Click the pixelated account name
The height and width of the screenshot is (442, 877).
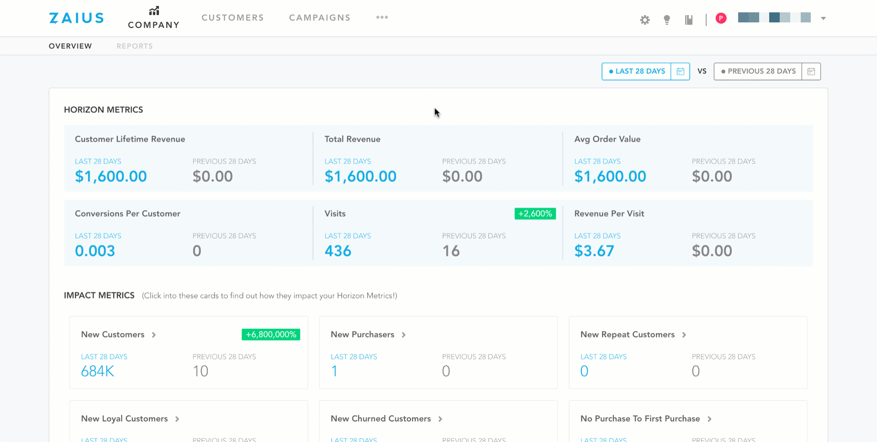pos(774,18)
